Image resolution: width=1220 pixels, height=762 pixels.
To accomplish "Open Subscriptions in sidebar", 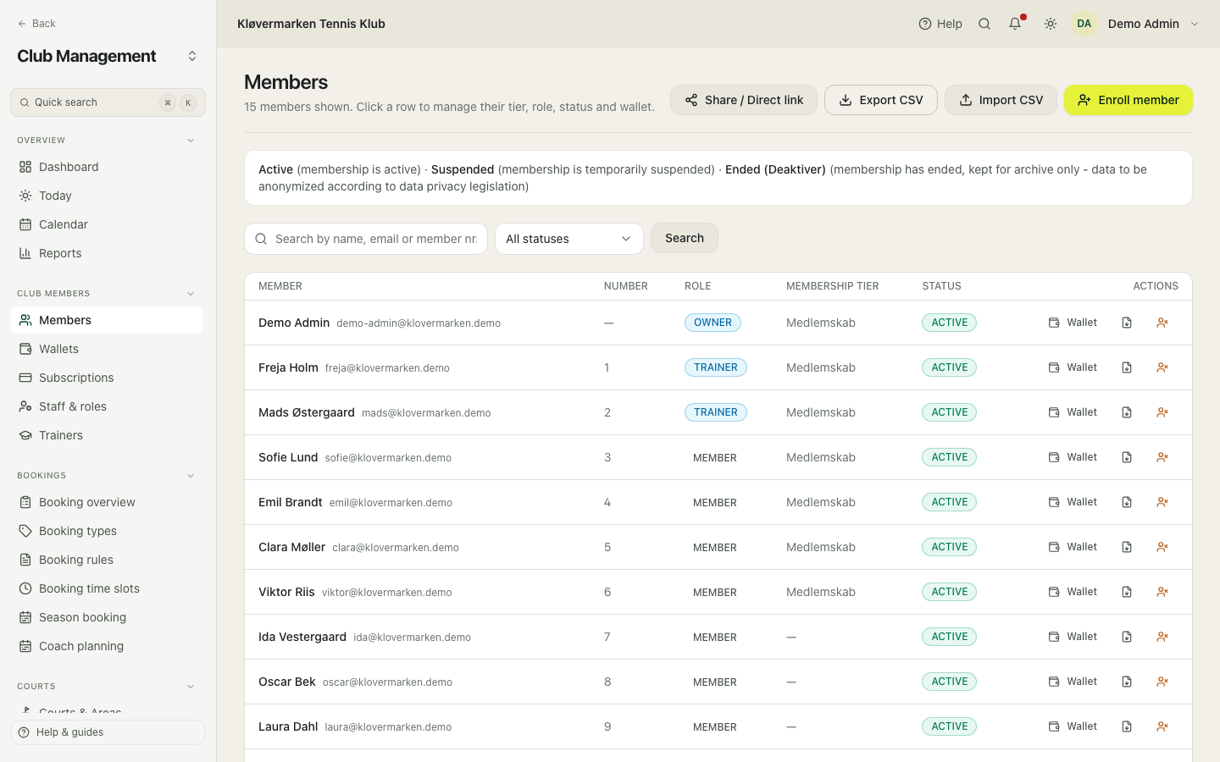I will tap(107, 378).
